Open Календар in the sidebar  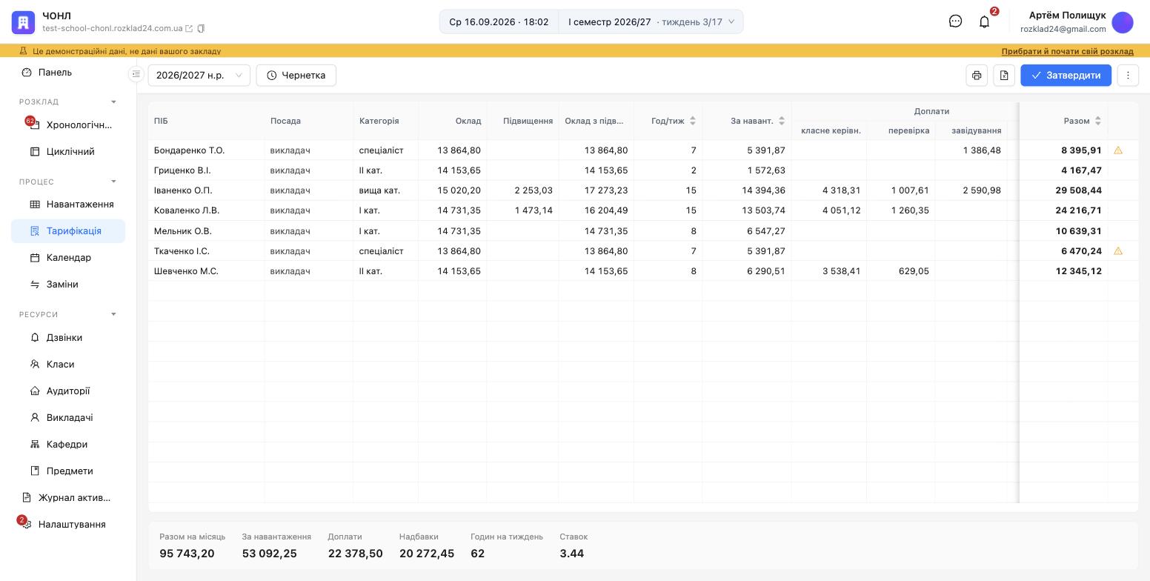point(68,258)
